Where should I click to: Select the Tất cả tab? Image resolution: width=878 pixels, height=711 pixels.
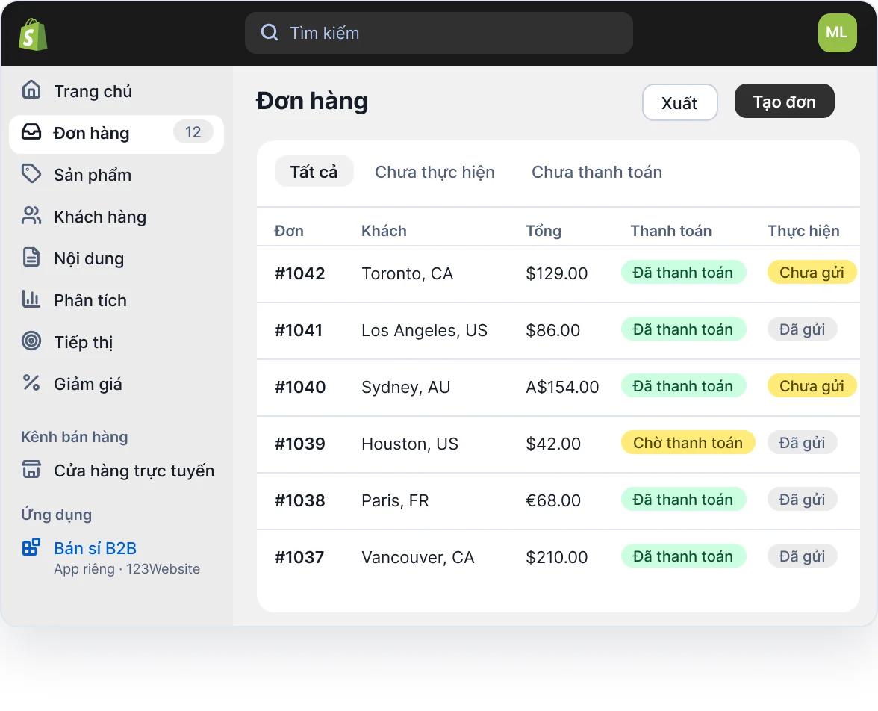[314, 172]
